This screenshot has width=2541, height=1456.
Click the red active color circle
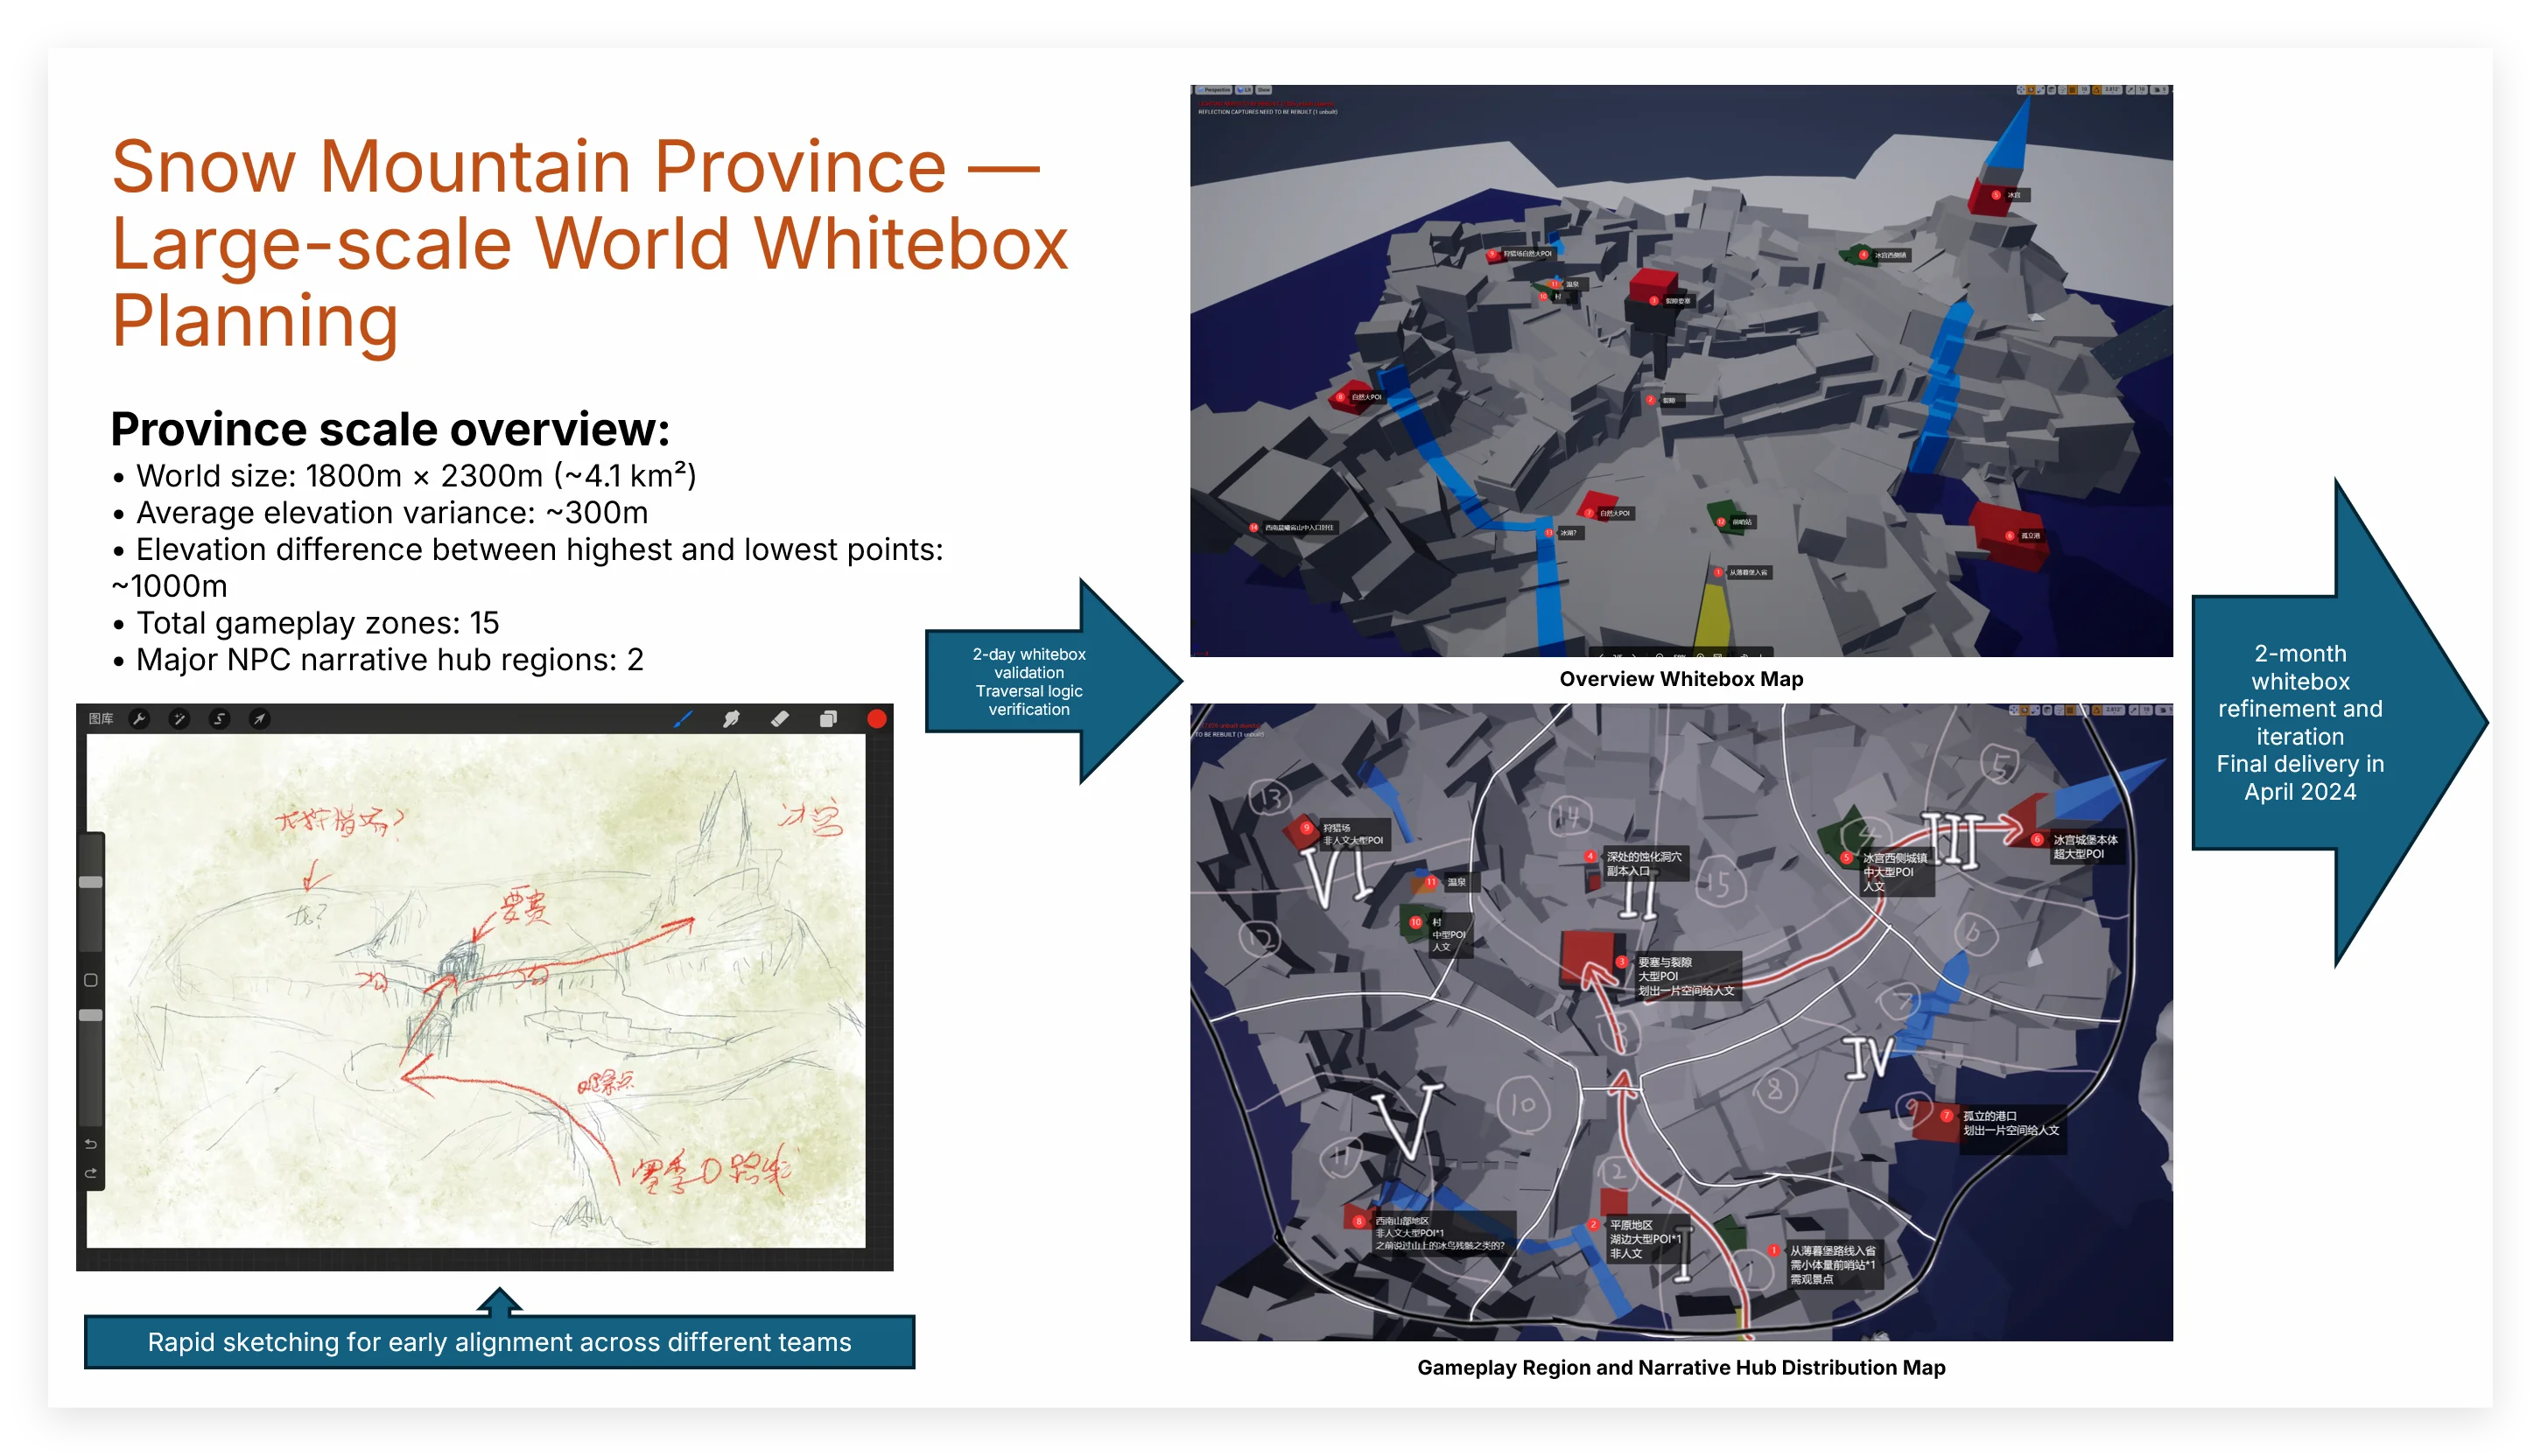click(876, 719)
